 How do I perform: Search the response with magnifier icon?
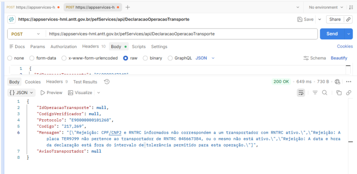pyautogui.click(x=325, y=93)
